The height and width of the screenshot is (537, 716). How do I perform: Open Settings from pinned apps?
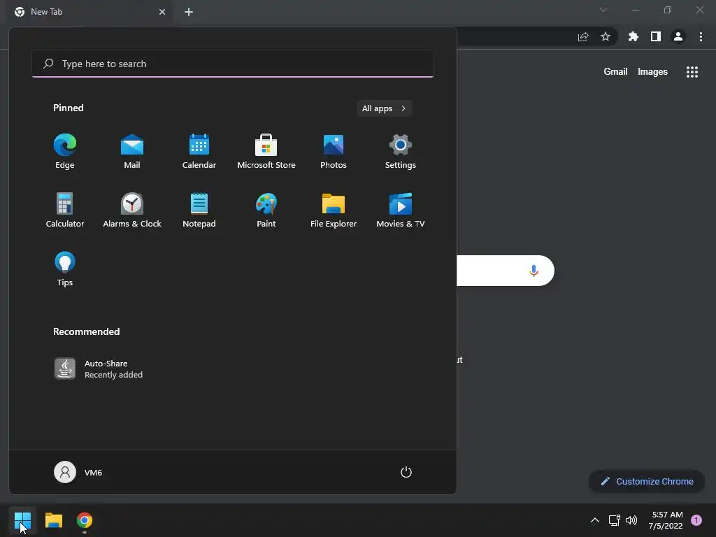[401, 152]
